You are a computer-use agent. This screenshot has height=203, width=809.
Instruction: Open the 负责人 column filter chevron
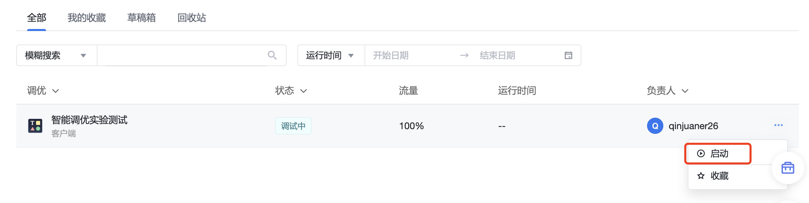pyautogui.click(x=685, y=91)
